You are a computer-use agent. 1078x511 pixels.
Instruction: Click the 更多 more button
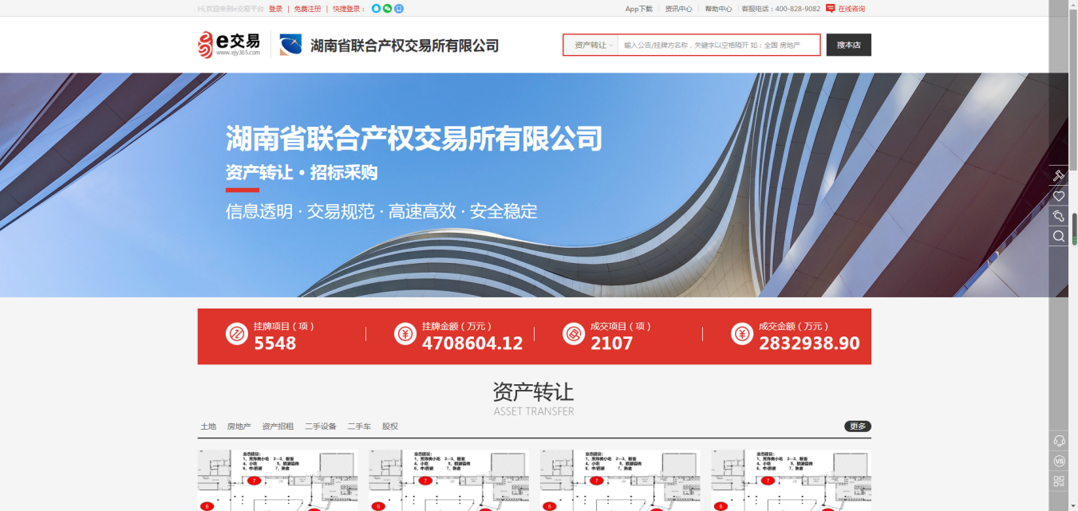(x=858, y=426)
